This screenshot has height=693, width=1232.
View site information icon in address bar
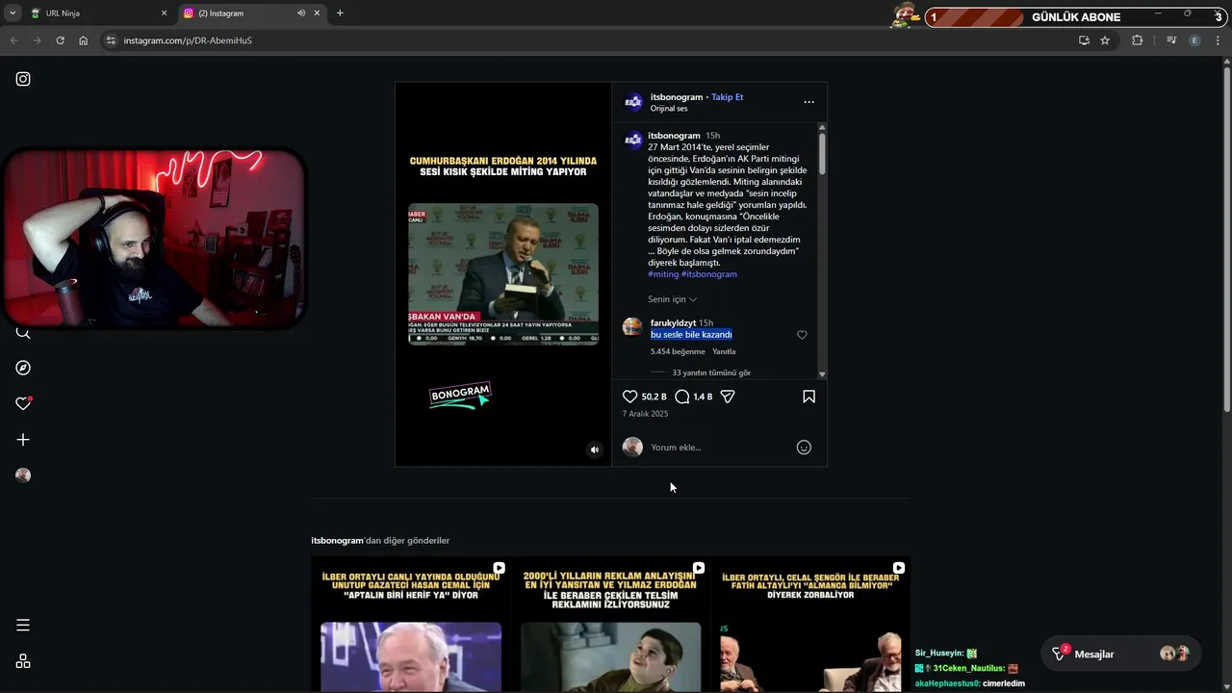click(x=111, y=40)
